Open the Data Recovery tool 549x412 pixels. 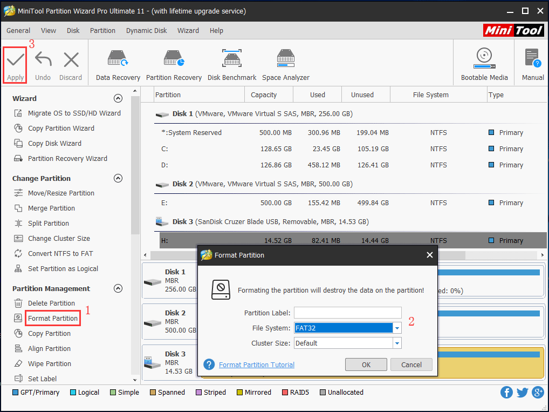coord(118,59)
